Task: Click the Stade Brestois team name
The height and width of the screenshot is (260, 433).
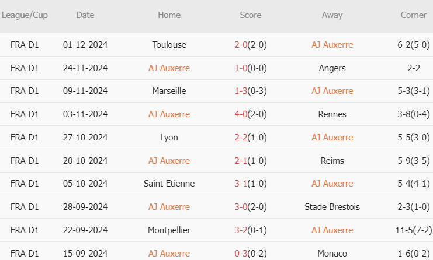Action: tap(332, 207)
